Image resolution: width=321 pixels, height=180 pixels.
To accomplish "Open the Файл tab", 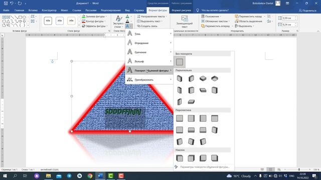I will [6, 10].
